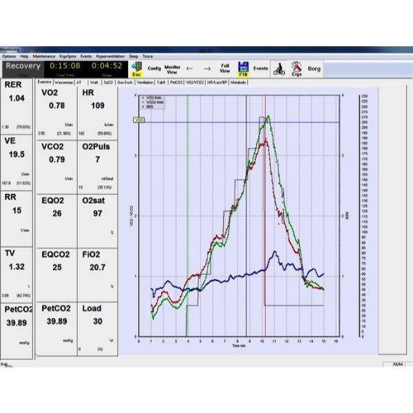Click the chart legend box
The height and width of the screenshot is (413, 413).
(153, 102)
